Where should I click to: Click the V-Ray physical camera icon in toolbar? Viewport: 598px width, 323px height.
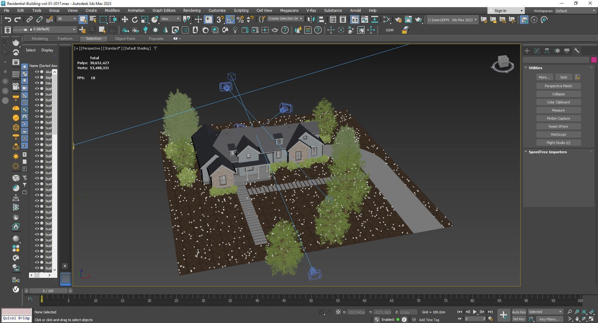click(125, 30)
